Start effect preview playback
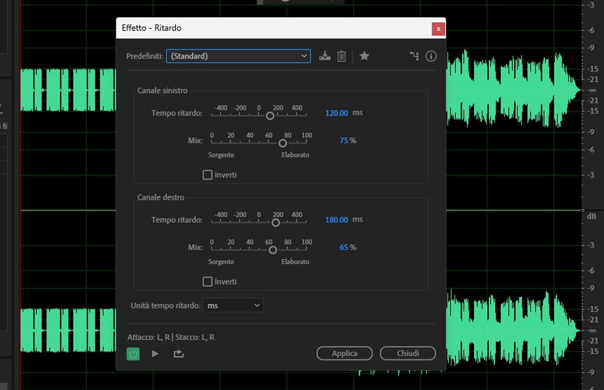Viewport: 604px width, 390px height. point(155,353)
